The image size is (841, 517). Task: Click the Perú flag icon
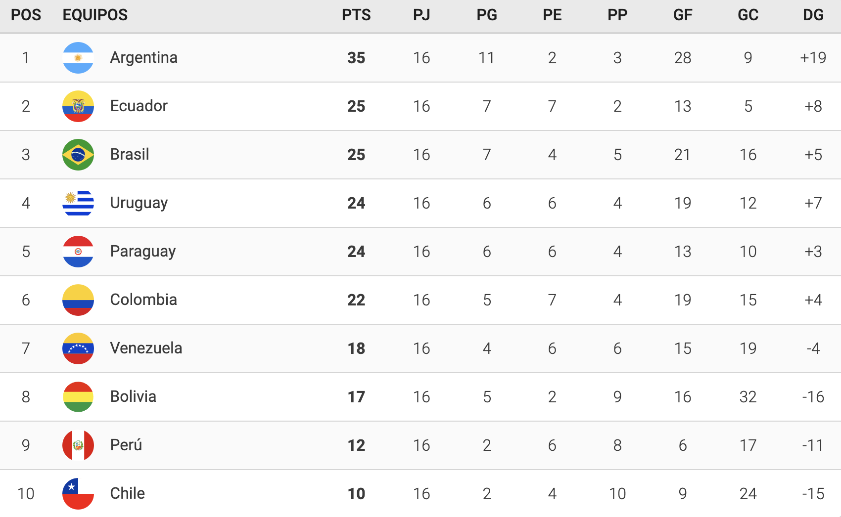(78, 445)
